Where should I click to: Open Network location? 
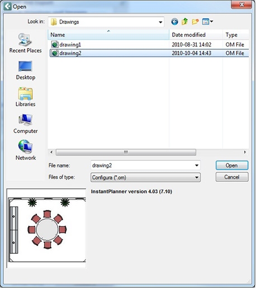(x=26, y=150)
